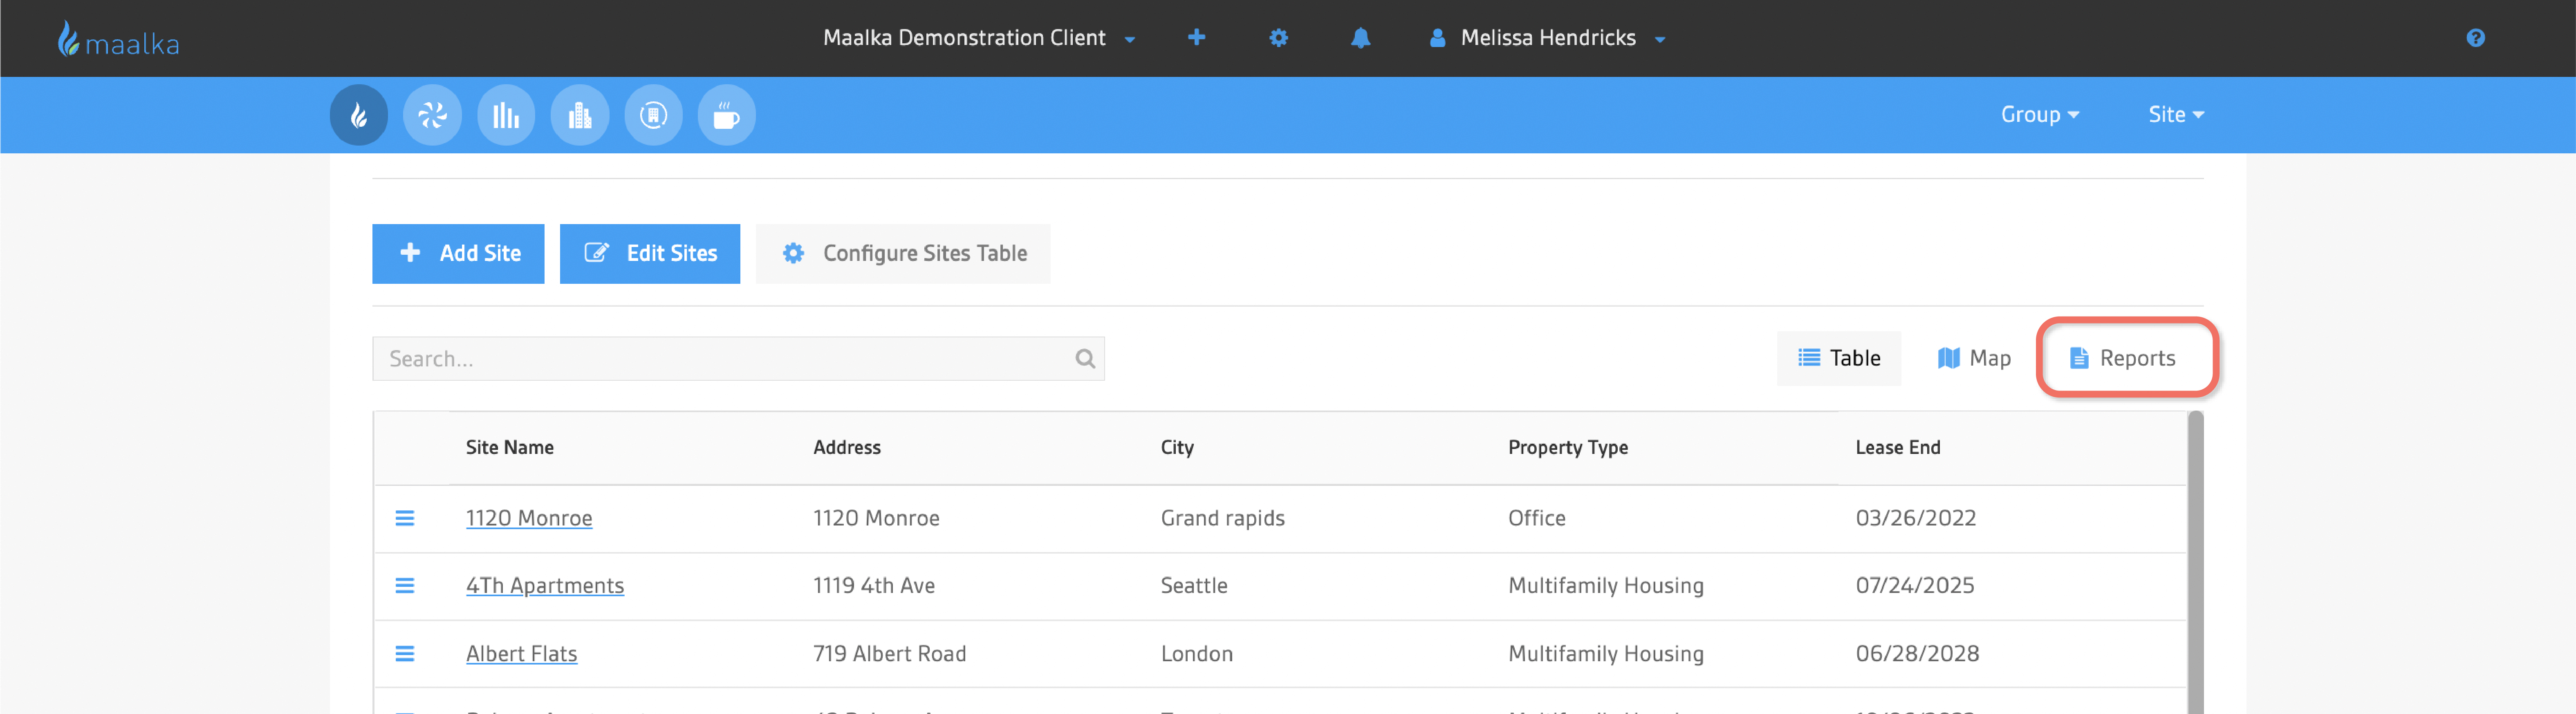This screenshot has width=2576, height=714.
Task: Click the 07/24/2025 lease end cell
Action: click(x=1914, y=586)
